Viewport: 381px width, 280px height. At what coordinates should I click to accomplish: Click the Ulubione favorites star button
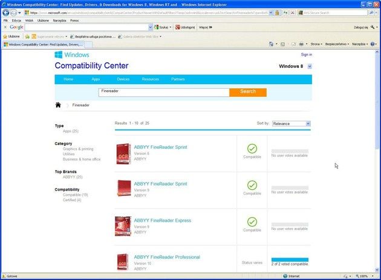(x=11, y=36)
